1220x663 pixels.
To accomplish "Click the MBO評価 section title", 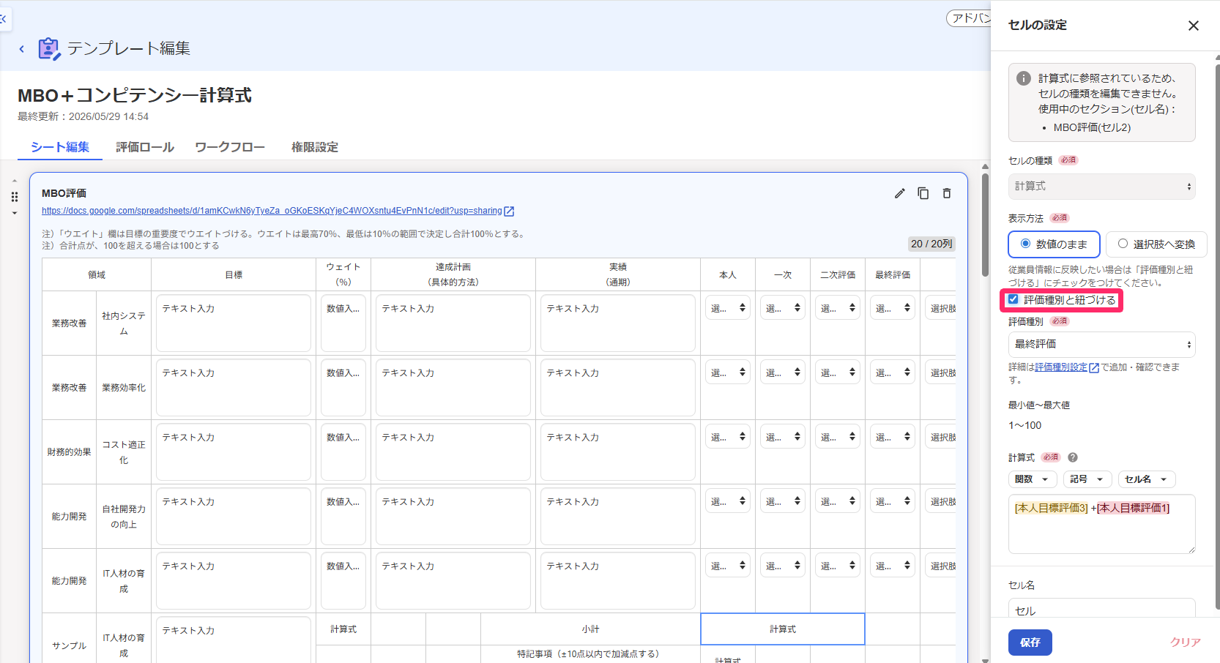I will coord(64,193).
